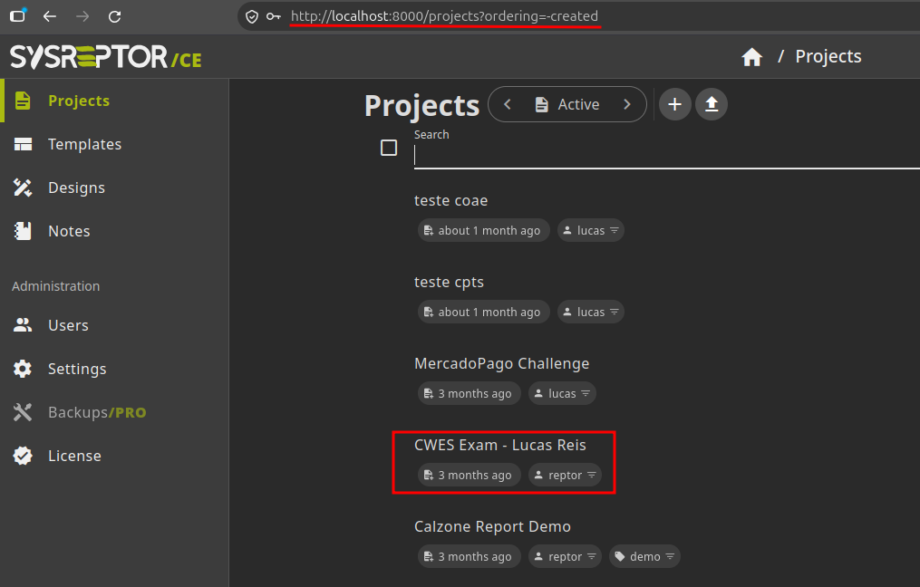Click the SysReptor CE logo
This screenshot has height=587, width=920.
[106, 57]
